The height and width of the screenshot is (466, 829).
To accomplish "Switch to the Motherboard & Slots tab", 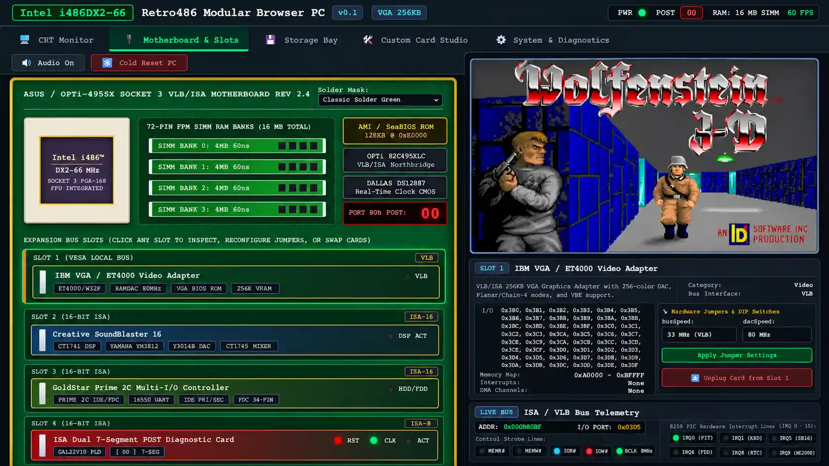I will click(179, 40).
